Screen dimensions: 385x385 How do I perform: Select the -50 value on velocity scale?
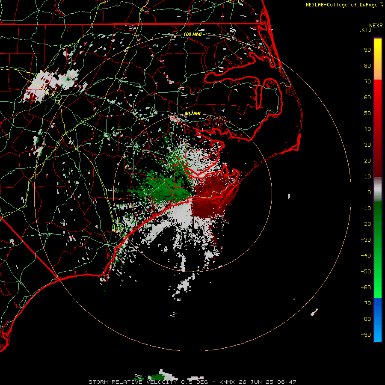[x=366, y=272]
